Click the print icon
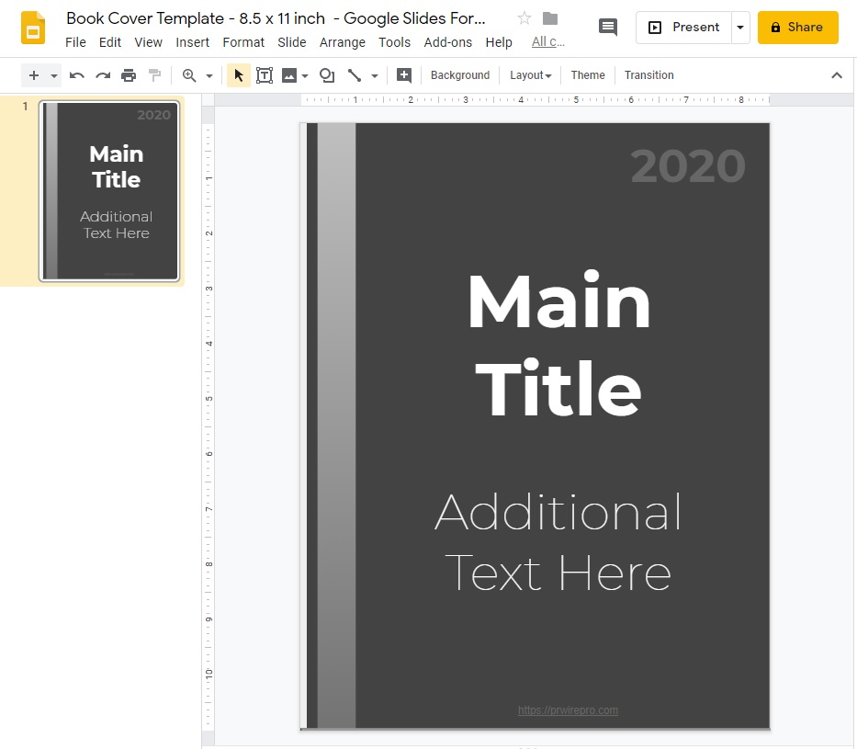857x749 pixels. 129,75
